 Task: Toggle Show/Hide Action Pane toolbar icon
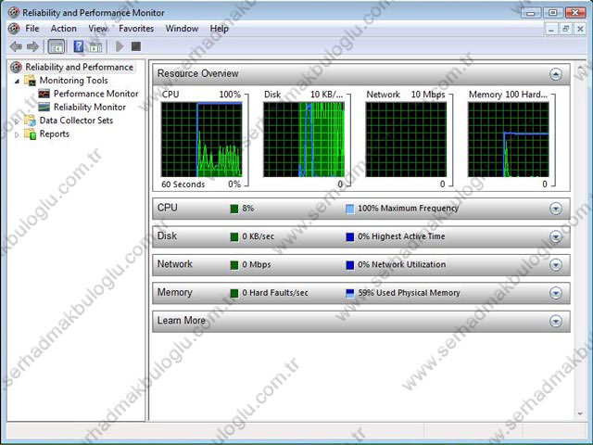coord(95,47)
